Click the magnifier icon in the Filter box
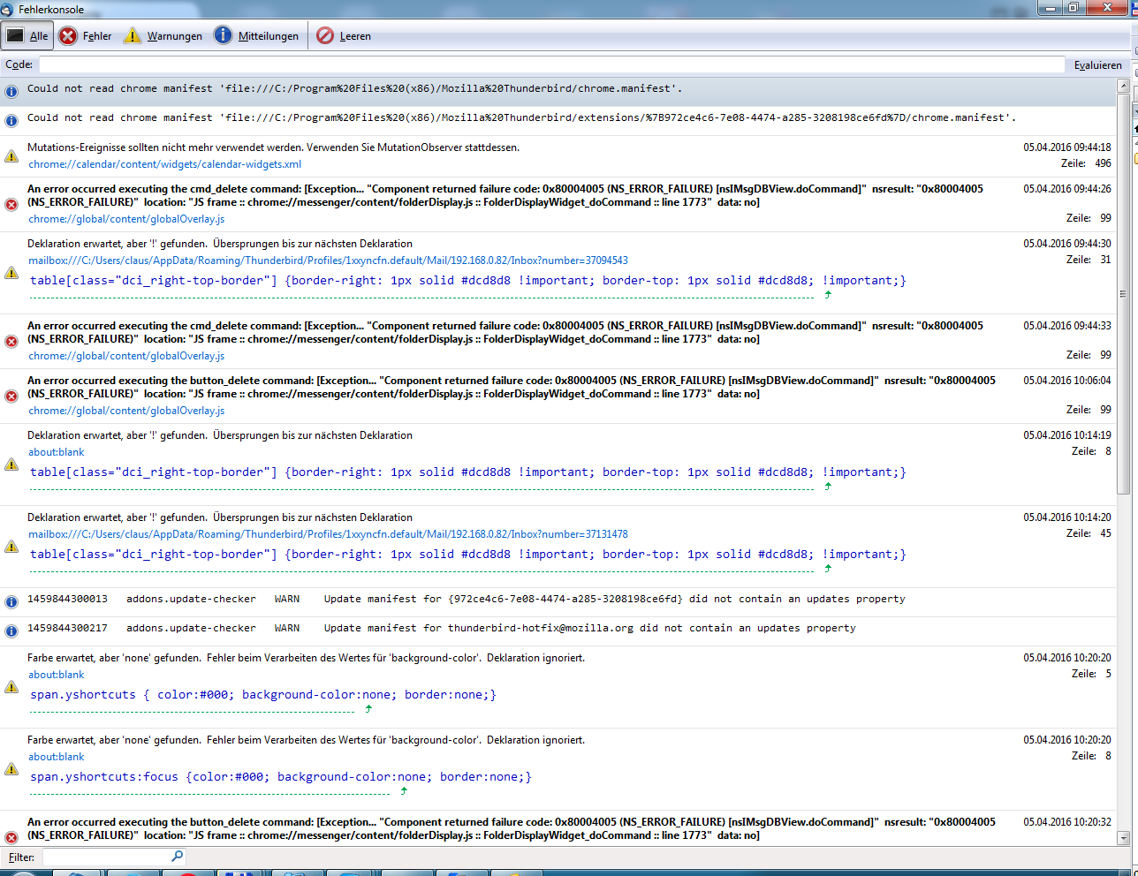Image resolution: width=1138 pixels, height=876 pixels. [177, 857]
